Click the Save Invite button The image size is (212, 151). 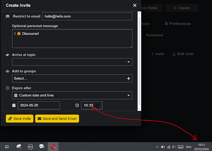pyautogui.click(x=20, y=119)
